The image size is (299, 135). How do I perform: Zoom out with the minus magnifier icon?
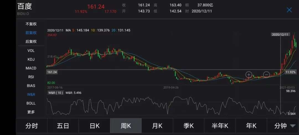(266, 74)
